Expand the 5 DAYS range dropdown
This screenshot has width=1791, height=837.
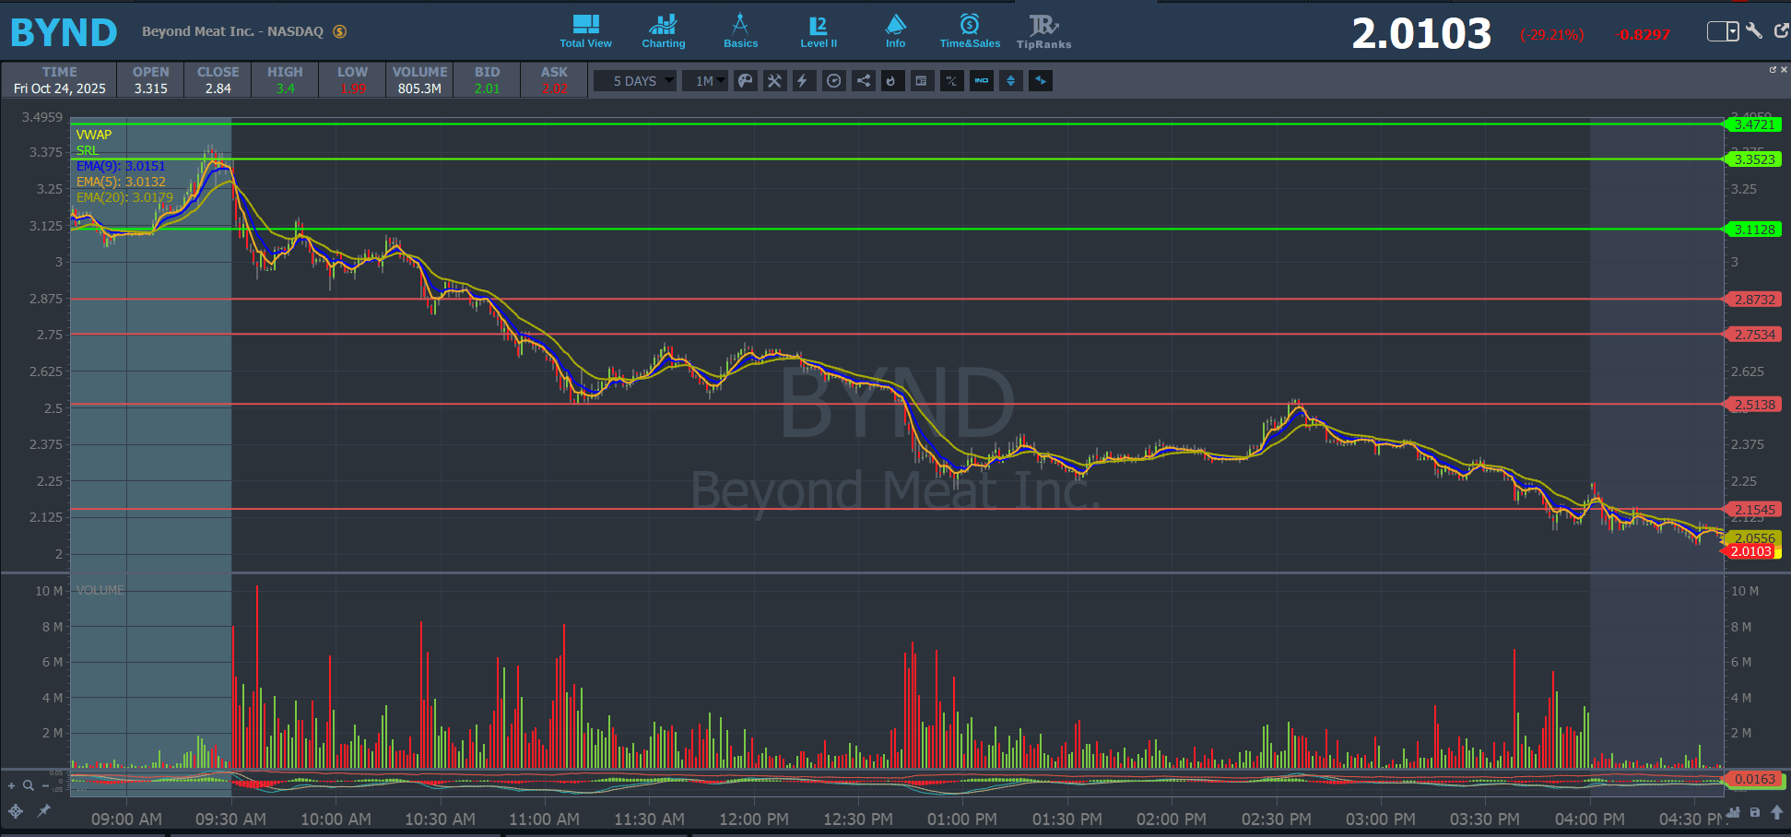tap(635, 81)
